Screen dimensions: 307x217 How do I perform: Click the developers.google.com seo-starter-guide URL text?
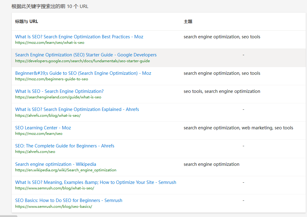point(82,61)
